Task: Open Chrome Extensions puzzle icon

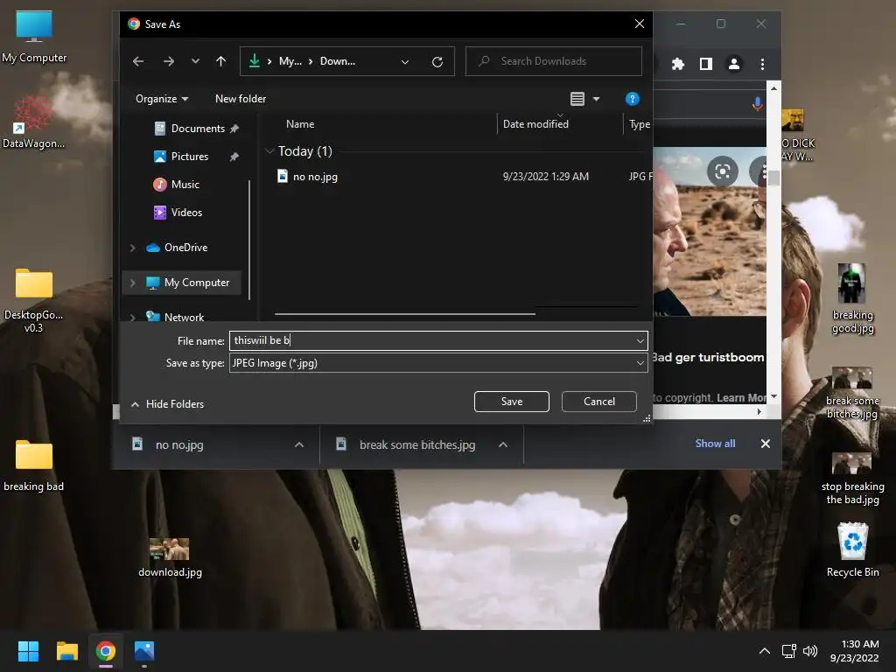Action: click(x=678, y=64)
